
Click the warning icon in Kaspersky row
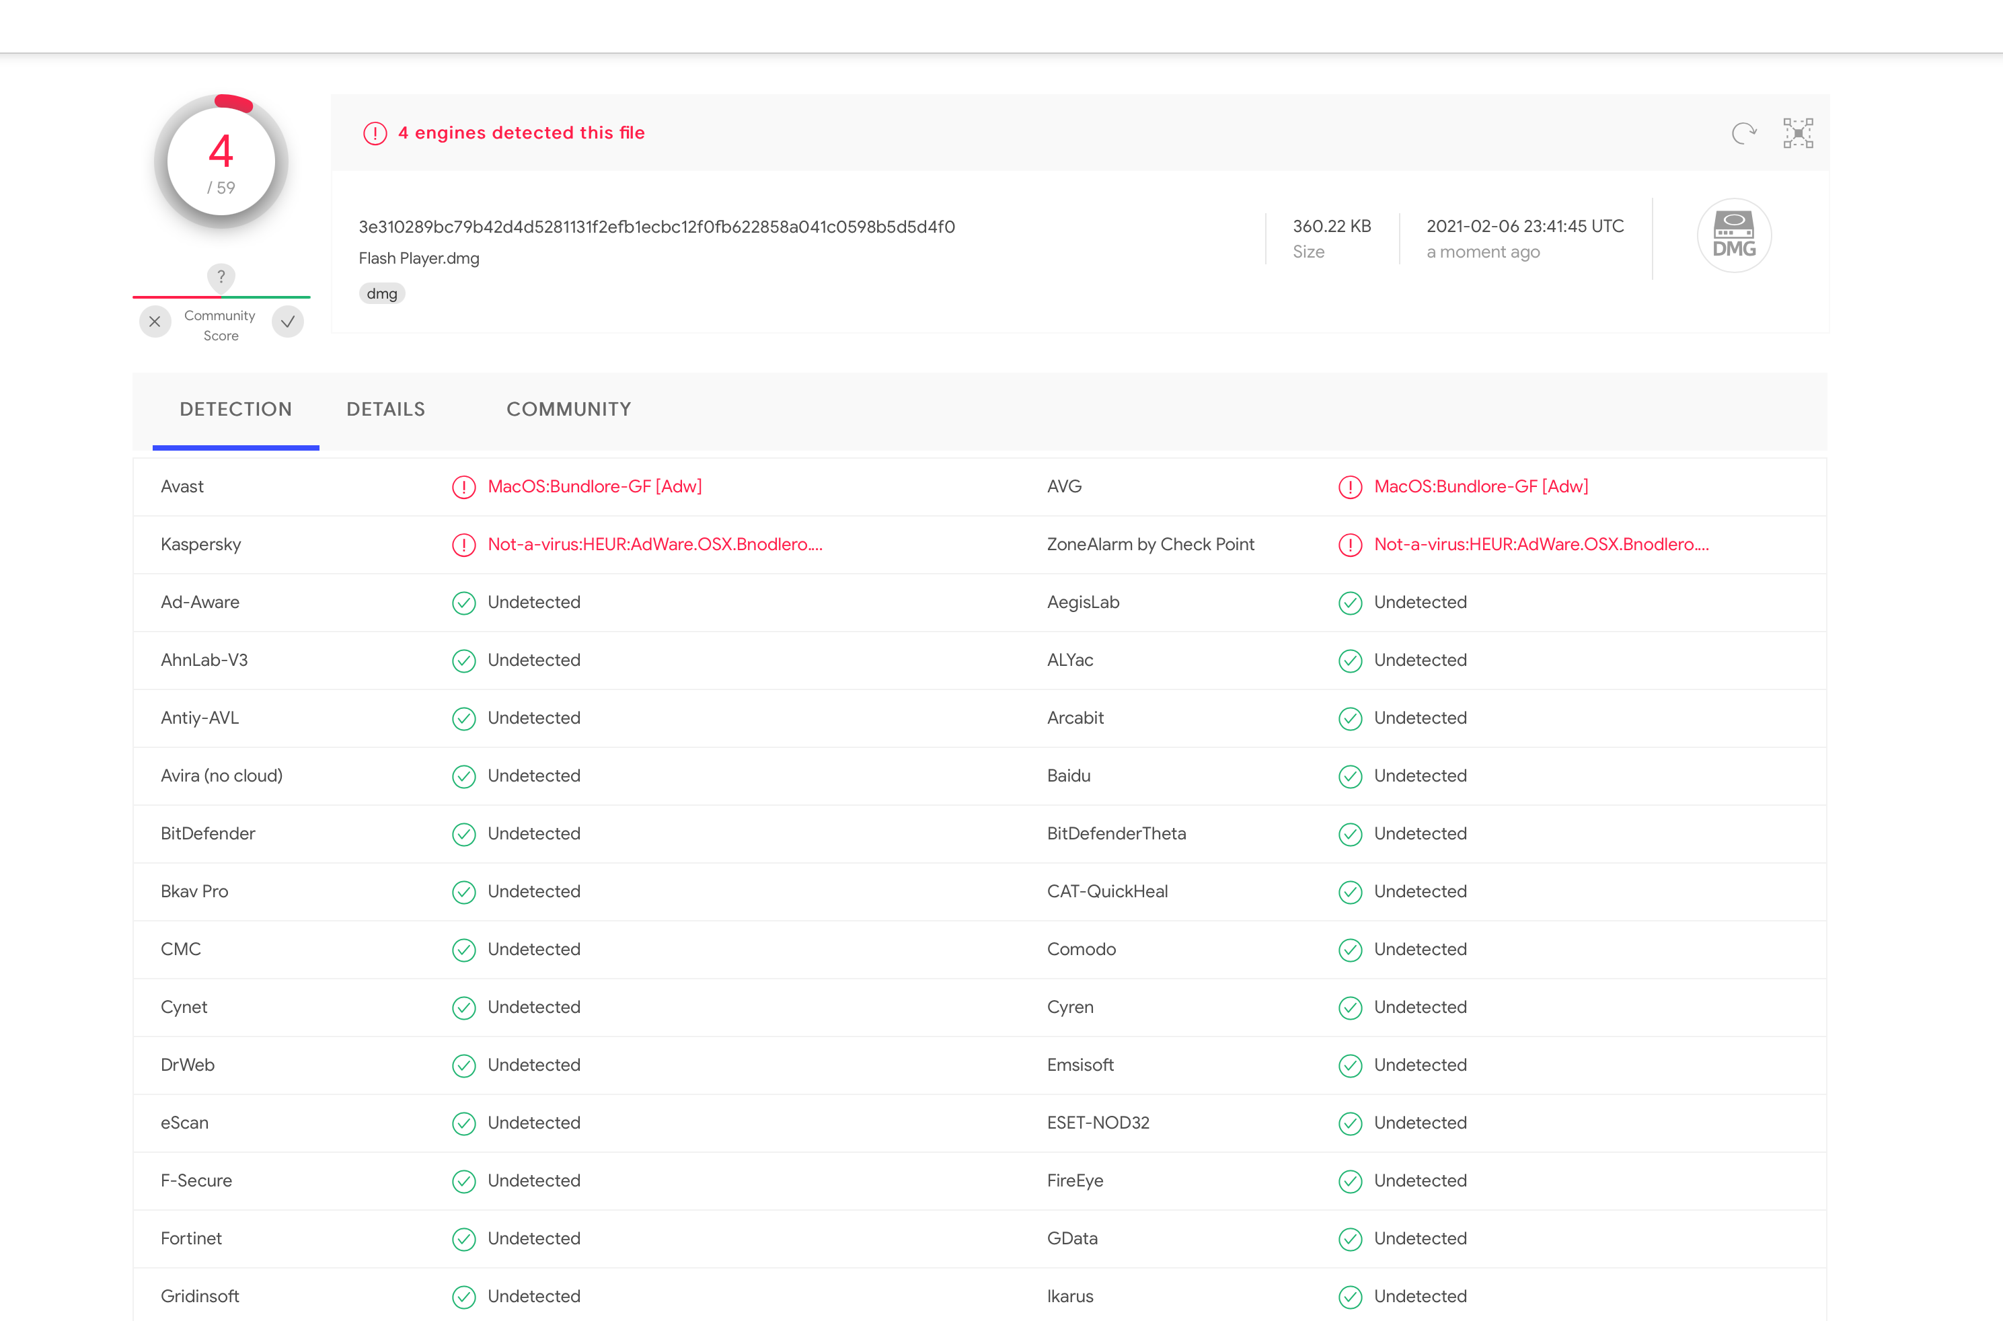tap(464, 545)
